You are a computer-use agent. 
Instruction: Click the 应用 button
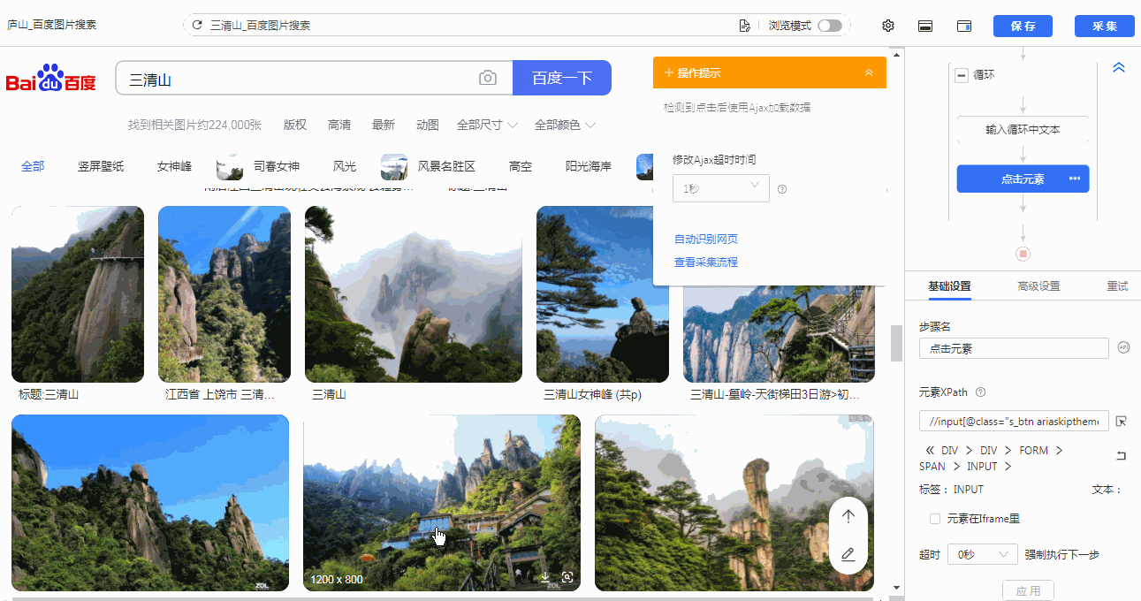[x=1028, y=590]
